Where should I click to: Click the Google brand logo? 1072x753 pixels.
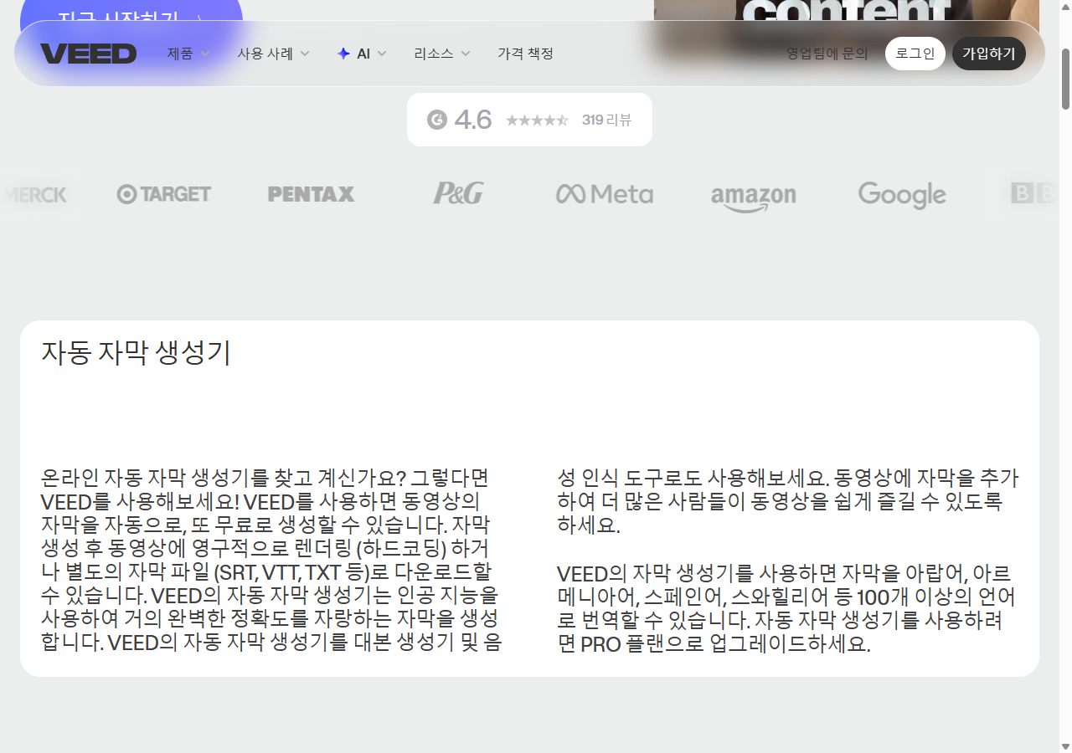901,194
